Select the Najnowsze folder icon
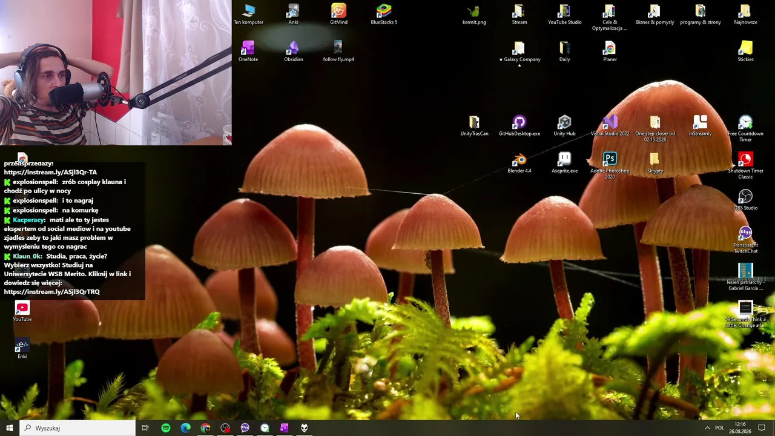The image size is (775, 436). click(745, 15)
